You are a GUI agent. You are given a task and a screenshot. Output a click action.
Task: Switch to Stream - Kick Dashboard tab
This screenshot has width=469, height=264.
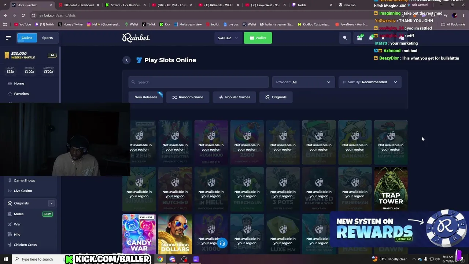[125, 5]
